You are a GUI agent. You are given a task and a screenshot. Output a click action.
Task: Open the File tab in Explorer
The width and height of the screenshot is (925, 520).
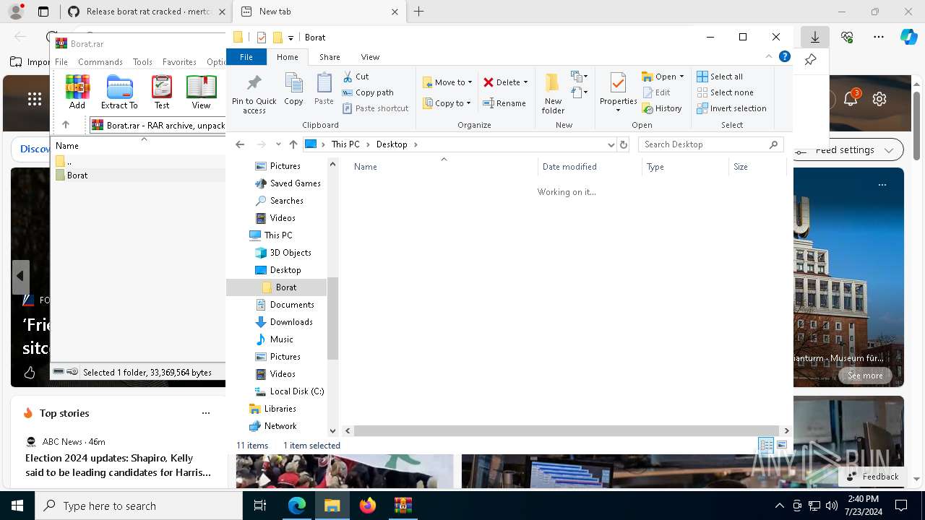pos(246,57)
